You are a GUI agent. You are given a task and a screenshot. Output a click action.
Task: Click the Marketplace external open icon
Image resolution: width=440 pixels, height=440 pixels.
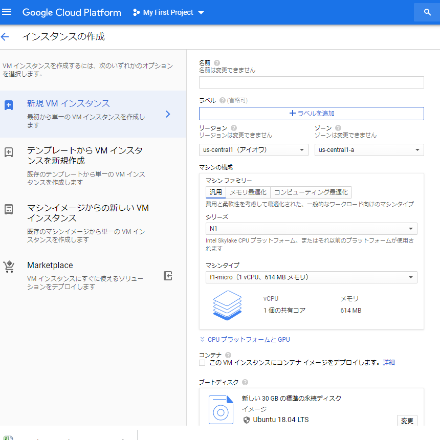click(x=168, y=276)
